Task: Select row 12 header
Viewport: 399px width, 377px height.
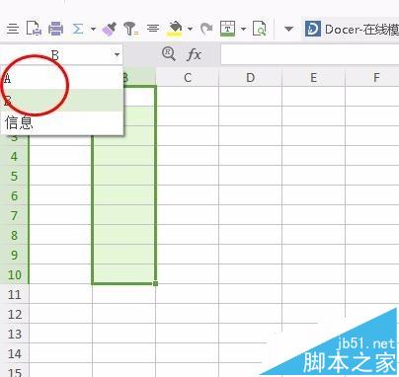Action: [15, 314]
